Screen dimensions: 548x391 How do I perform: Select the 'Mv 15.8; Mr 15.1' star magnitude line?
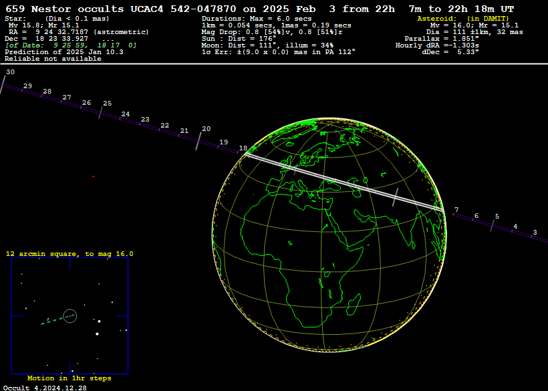[x=43, y=25]
